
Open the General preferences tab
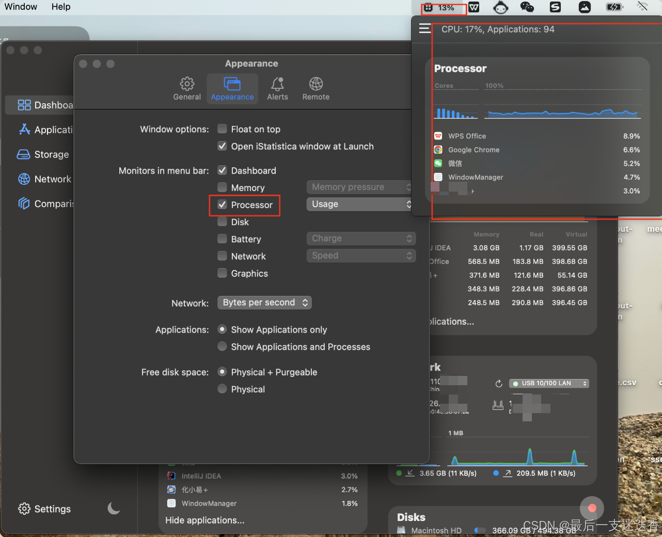point(187,89)
